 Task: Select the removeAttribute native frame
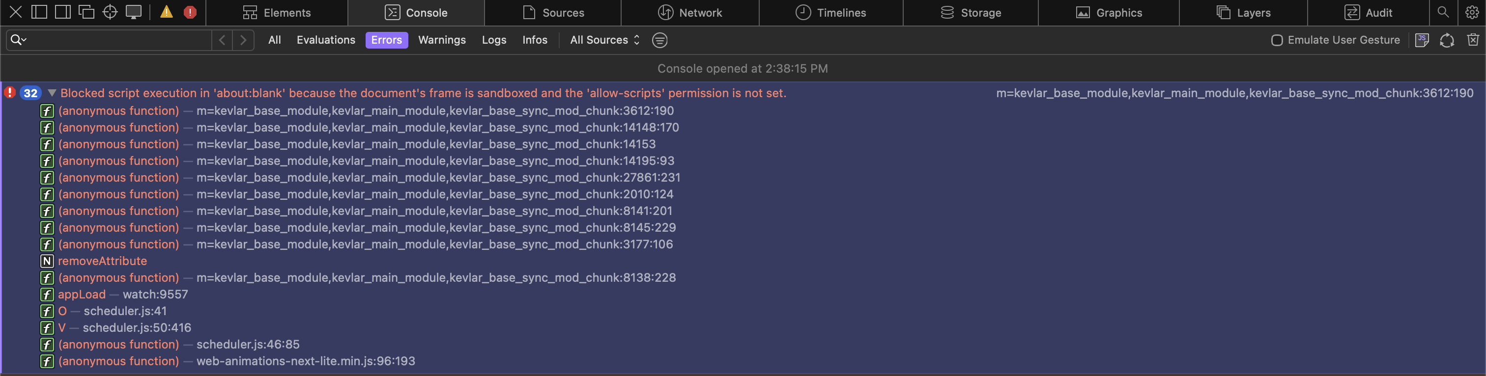102,261
